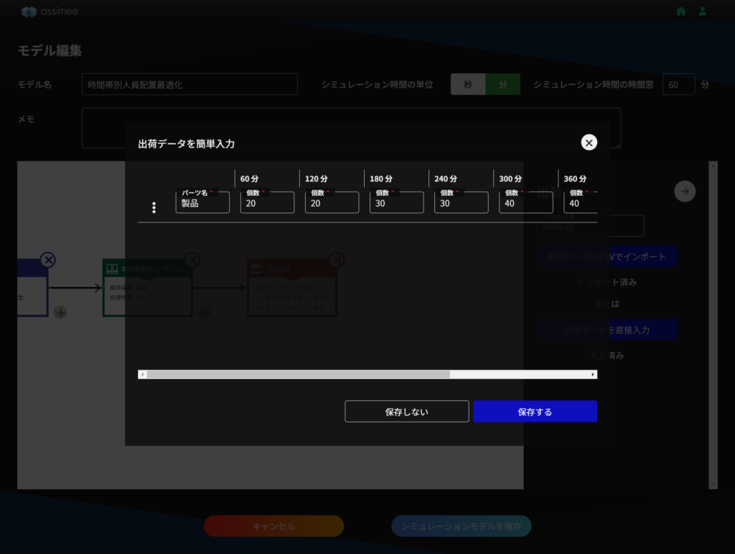
Task: Click the 60分 column header
Action: (x=249, y=179)
